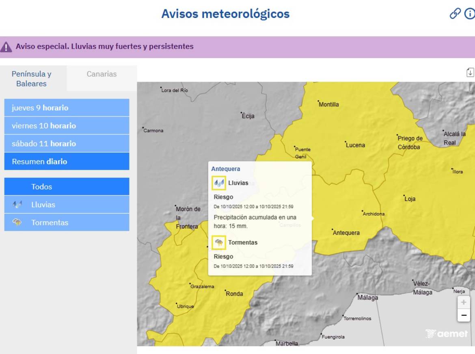The height and width of the screenshot is (354, 475).
Task: Choose viernes 10 horario forecast
Action: pos(67,126)
